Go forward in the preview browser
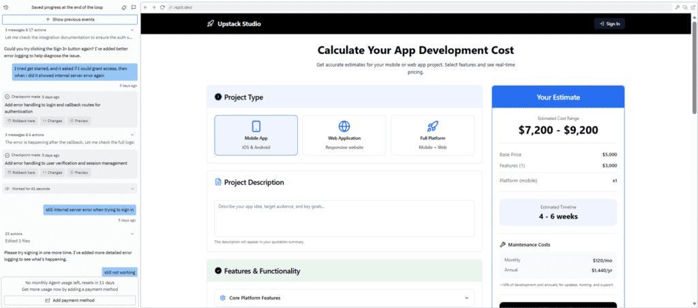Viewport: 698px width, 308px height. [x=154, y=7]
